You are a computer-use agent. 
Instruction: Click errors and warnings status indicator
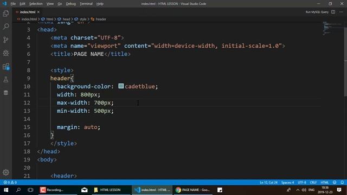(10, 183)
